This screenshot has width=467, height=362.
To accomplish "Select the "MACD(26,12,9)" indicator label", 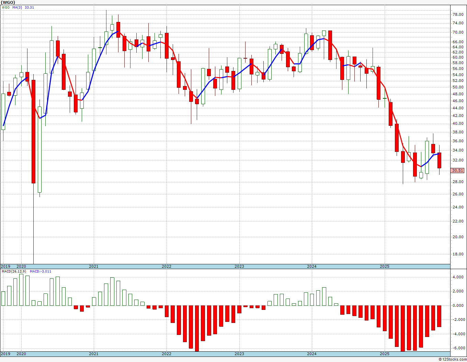I will 13,271.
